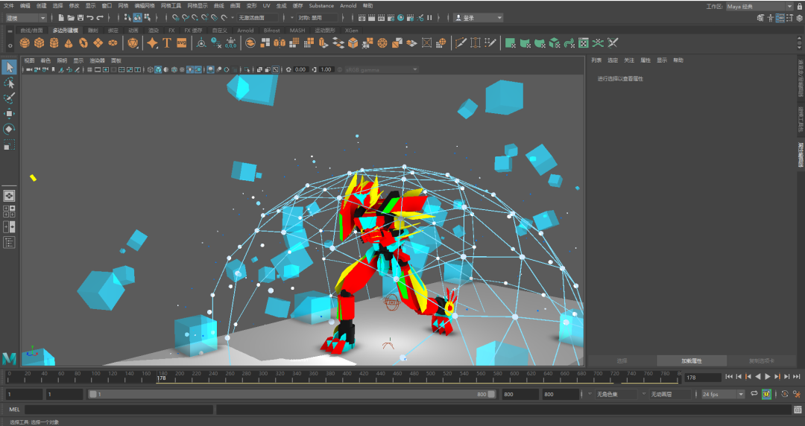Toggle timeline loop playback mode

coord(754,394)
